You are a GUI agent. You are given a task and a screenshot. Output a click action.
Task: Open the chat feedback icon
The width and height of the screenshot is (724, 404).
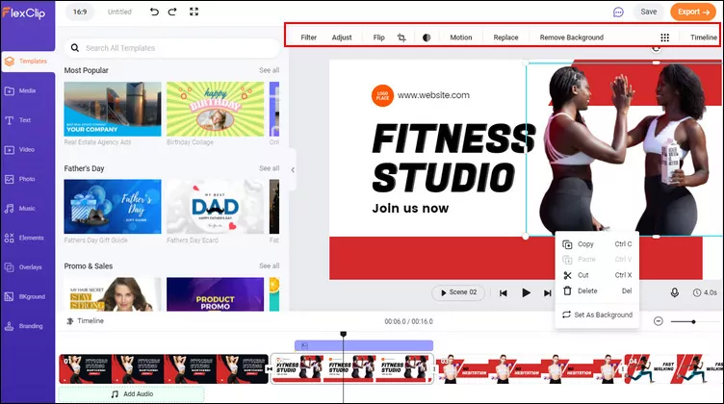pos(618,13)
